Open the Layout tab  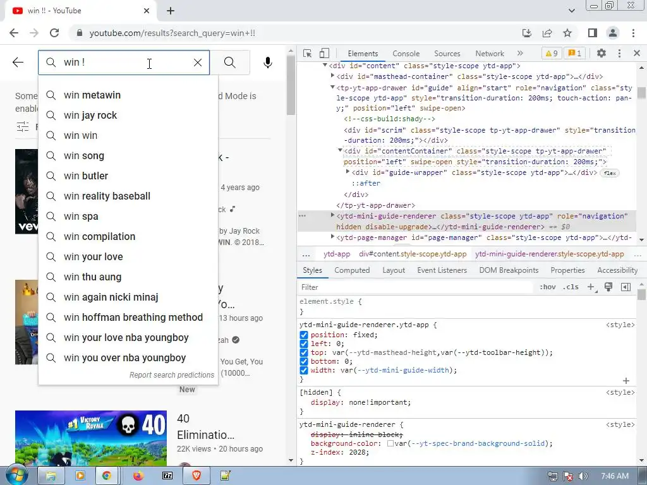click(x=394, y=270)
